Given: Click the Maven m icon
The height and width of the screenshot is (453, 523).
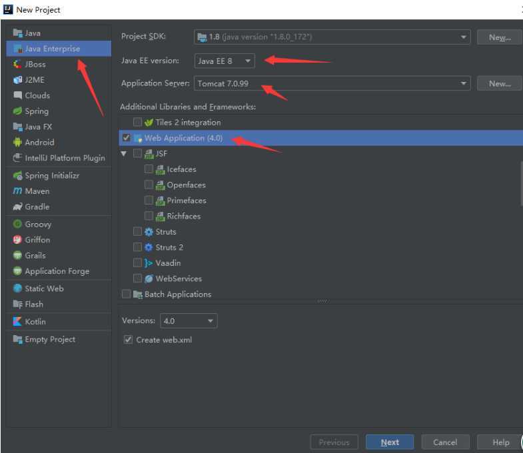Looking at the screenshot, I should pos(17,191).
